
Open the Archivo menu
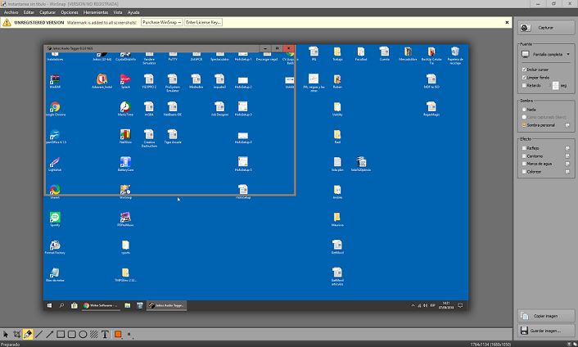pyautogui.click(x=11, y=12)
